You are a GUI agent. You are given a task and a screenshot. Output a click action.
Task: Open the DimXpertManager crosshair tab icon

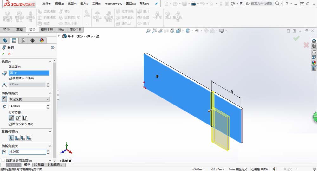pos(32,41)
